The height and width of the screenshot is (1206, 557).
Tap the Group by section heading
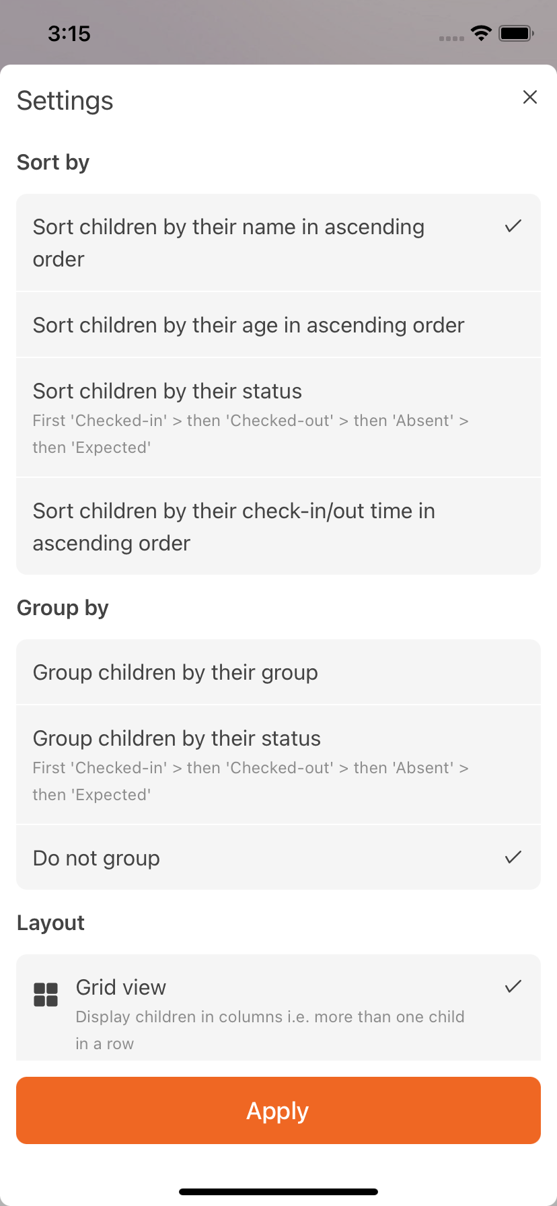63,608
